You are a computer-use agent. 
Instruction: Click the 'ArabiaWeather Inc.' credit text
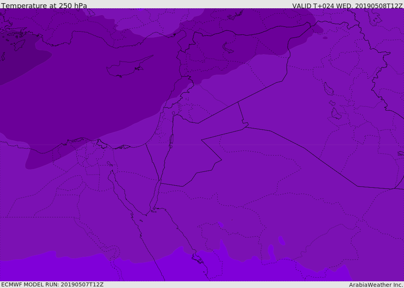(376, 285)
